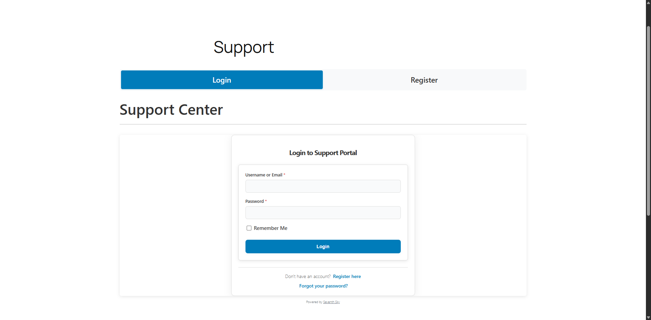Click the Don't have an account text
Viewport: 651px width, 320px height.
tap(308, 277)
